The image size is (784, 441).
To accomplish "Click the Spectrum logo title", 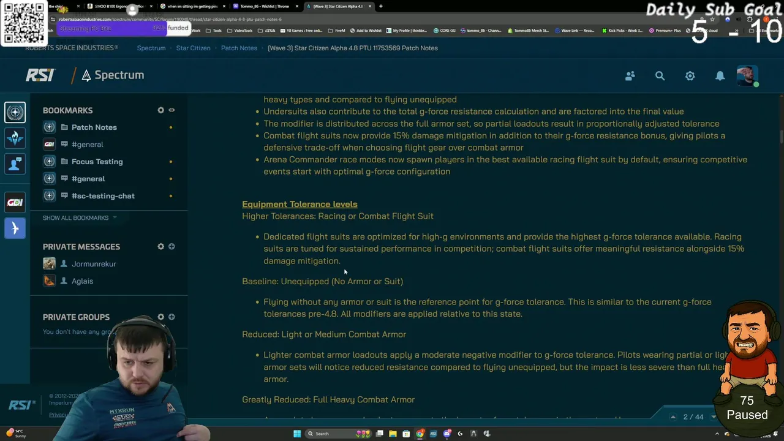I will pos(113,75).
